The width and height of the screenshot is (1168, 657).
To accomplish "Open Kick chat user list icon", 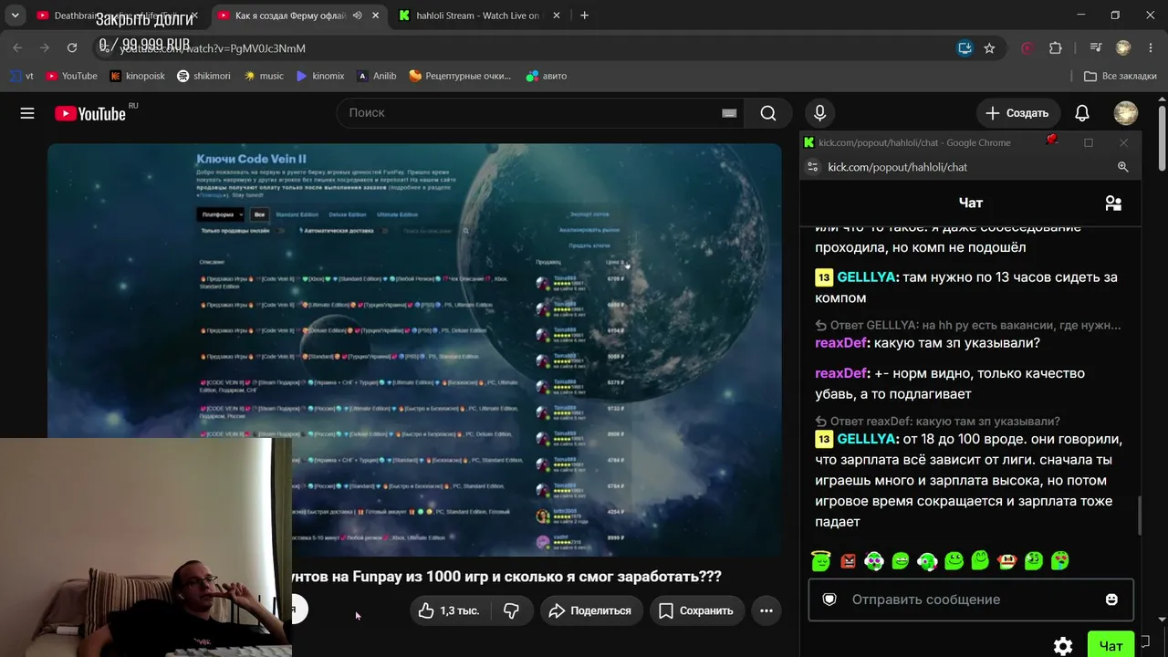I will click(1113, 203).
